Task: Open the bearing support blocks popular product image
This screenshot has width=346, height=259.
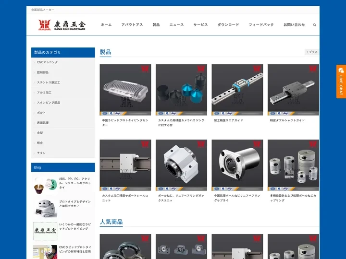Action: click(181, 247)
